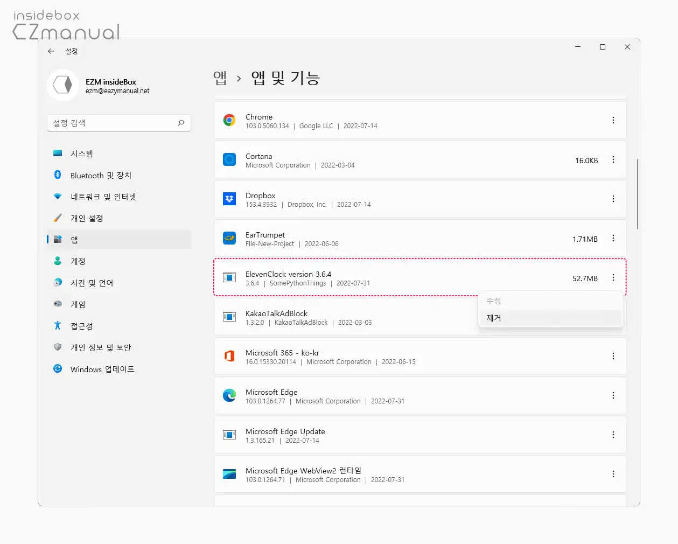The image size is (678, 544).
Task: Click ElevenClock size 52.7MB
Action: tap(585, 278)
